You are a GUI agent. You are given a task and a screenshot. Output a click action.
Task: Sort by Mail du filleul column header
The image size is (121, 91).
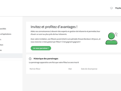tap(35, 69)
